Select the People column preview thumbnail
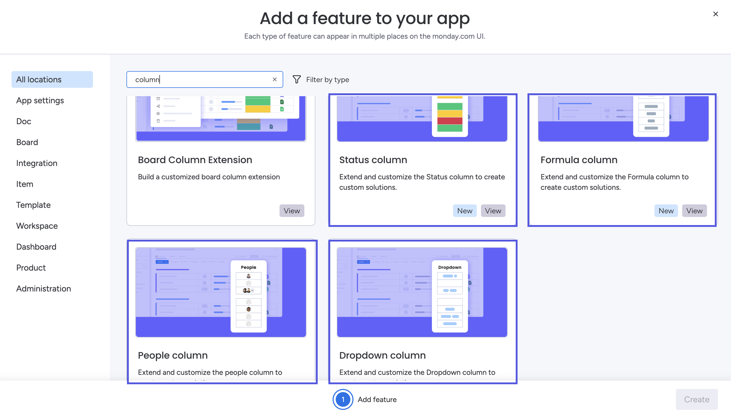Image resolution: width=731 pixels, height=413 pixels. pyautogui.click(x=221, y=292)
